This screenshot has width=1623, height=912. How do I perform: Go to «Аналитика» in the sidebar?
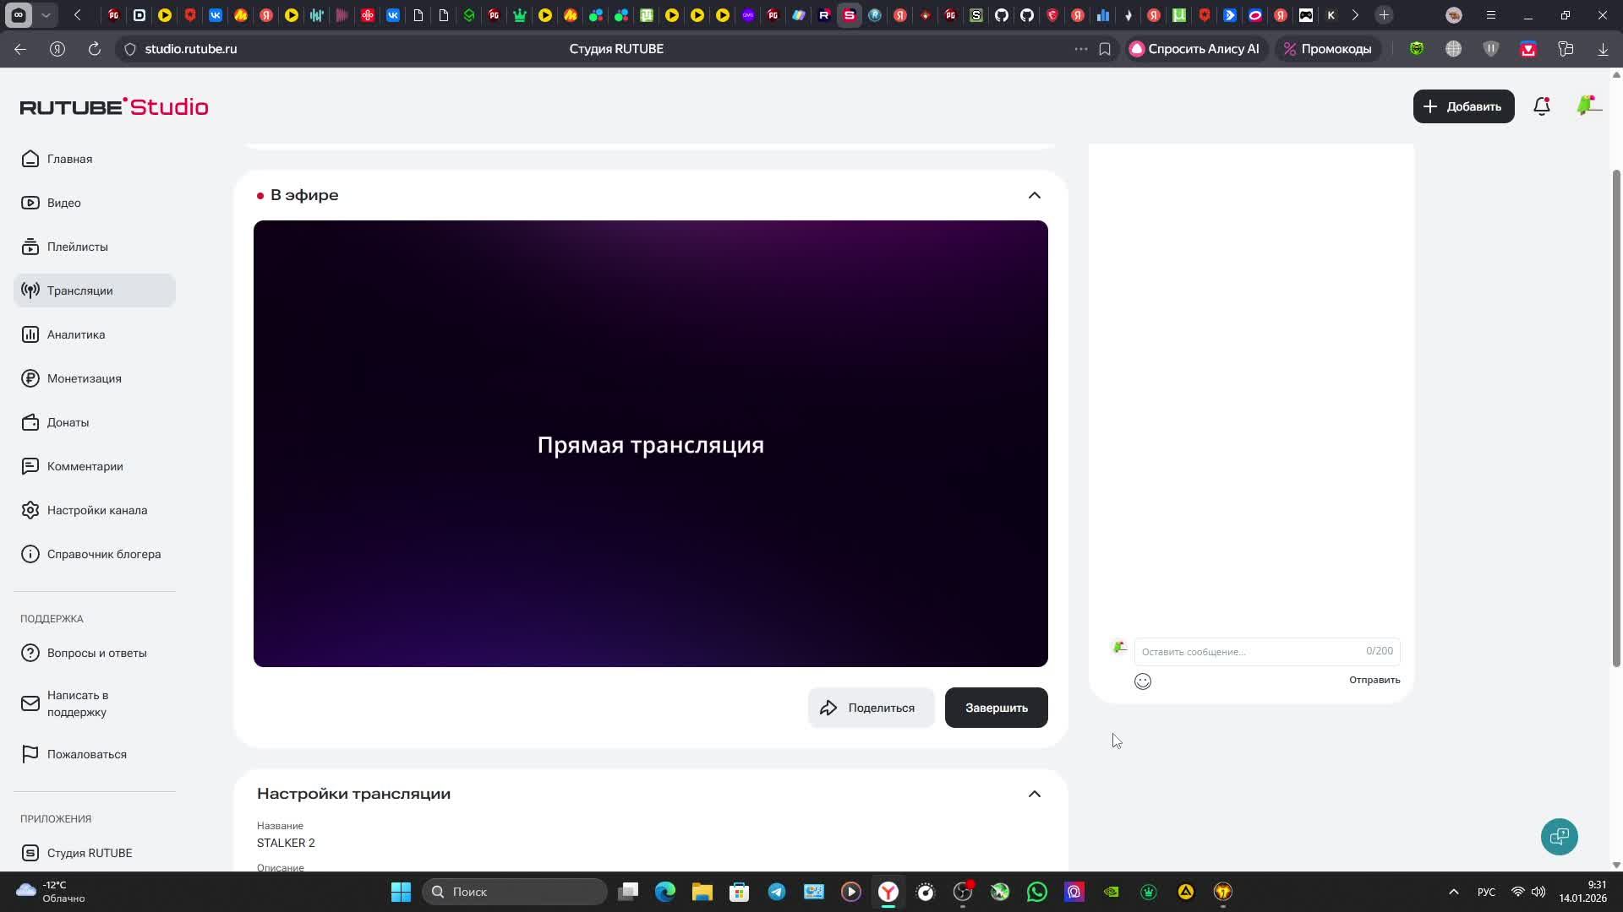pyautogui.click(x=76, y=334)
